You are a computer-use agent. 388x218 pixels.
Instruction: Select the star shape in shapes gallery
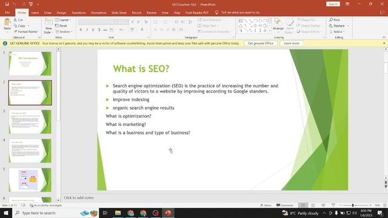[x=265, y=31]
